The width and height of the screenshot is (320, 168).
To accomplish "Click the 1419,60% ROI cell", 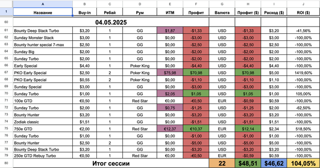I will (303, 73).
